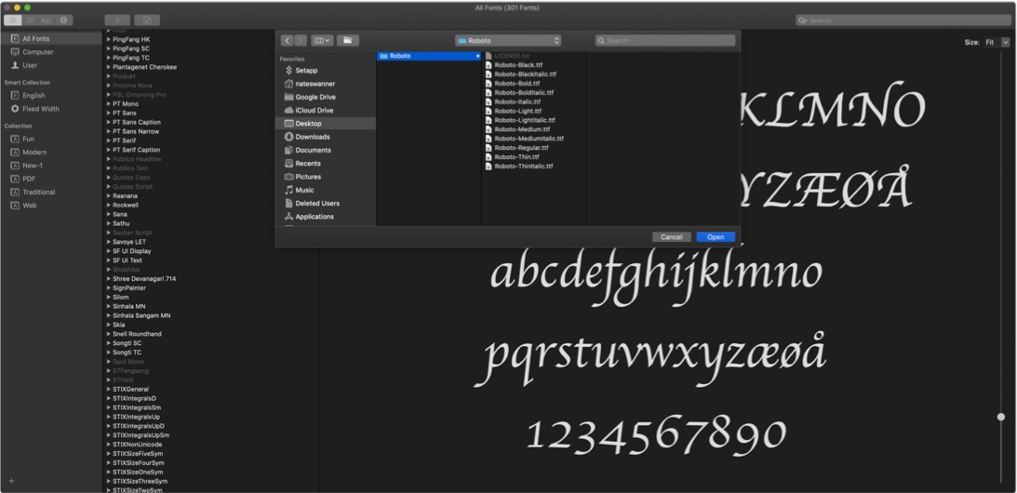
Task: Select the Web collection
Action: coord(29,206)
